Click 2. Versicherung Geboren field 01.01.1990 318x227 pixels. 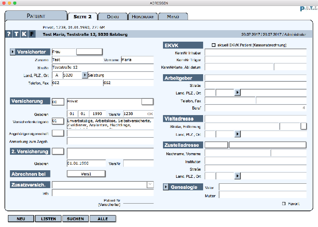pyautogui.click(x=86, y=163)
